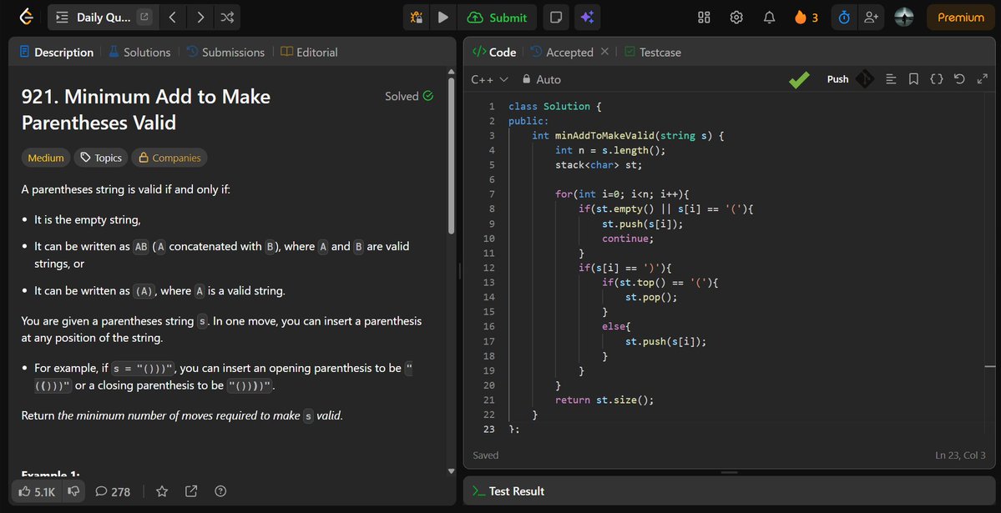Close the Accepted tab
Viewport: 1001px width, 513px height.
coord(604,52)
